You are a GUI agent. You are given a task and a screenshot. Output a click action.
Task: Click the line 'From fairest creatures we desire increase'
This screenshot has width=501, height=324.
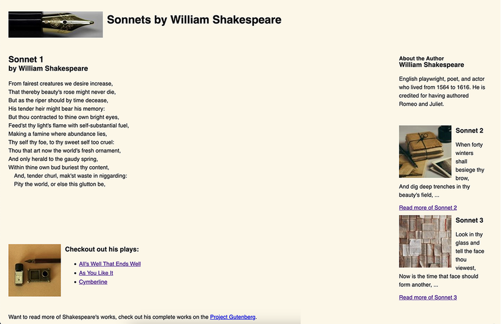click(x=60, y=84)
